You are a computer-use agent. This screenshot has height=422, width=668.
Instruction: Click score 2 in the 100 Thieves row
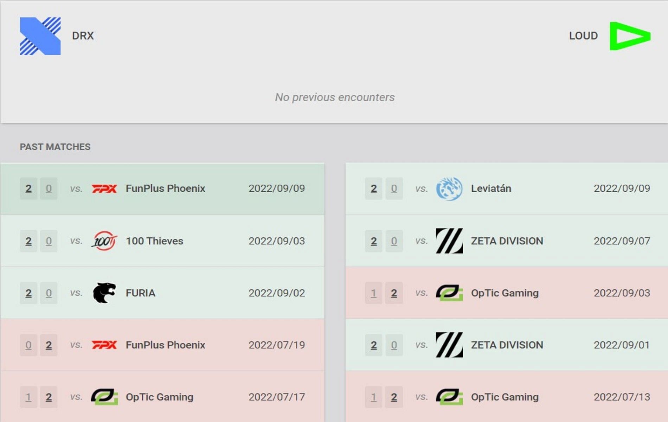[28, 241]
